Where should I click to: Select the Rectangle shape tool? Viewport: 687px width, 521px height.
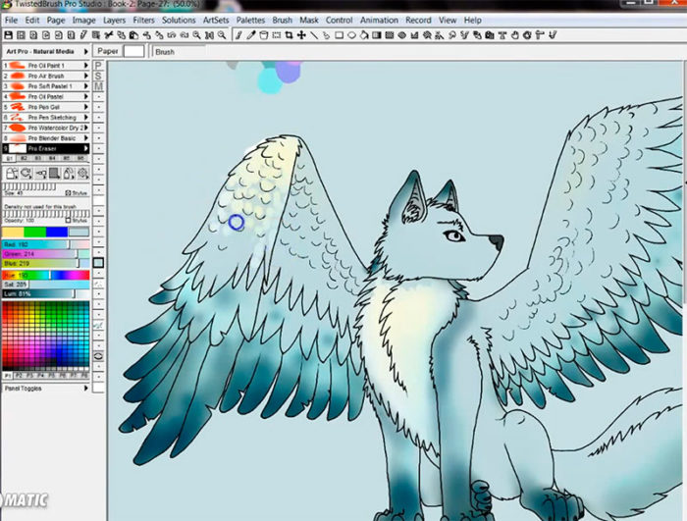[340, 35]
